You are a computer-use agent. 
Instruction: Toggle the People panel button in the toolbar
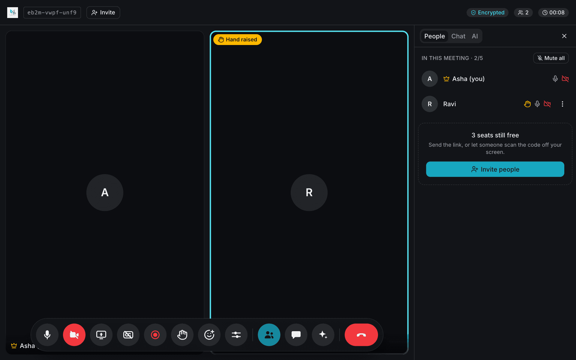pos(269,335)
